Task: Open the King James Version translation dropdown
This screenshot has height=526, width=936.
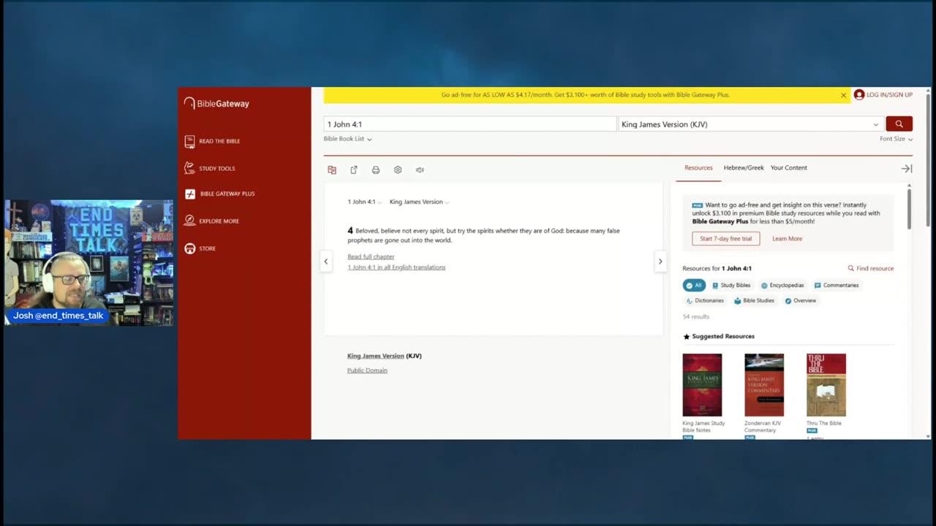Action: coord(750,124)
